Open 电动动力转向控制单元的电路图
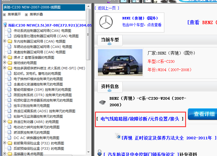 pos(37,127)
